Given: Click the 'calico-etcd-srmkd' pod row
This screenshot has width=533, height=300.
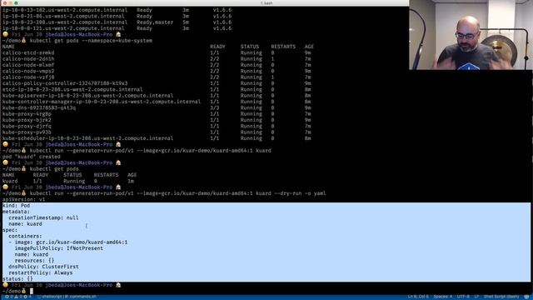Looking at the screenshot, I should pyautogui.click(x=157, y=52).
